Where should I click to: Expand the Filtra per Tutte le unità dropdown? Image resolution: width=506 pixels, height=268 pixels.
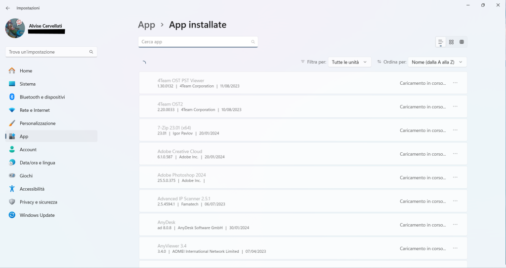(350, 62)
